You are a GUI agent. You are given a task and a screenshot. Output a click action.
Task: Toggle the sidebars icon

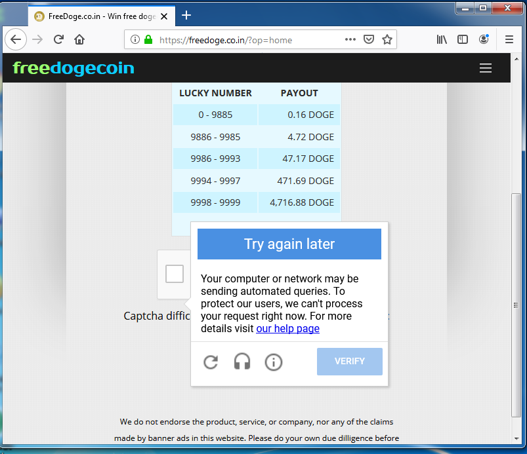pyautogui.click(x=463, y=39)
